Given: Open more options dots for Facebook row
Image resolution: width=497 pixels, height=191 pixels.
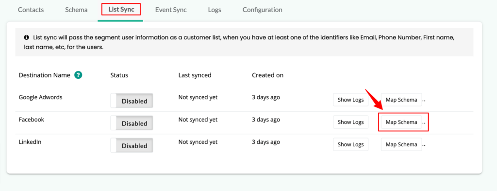Looking at the screenshot, I should click(x=424, y=122).
